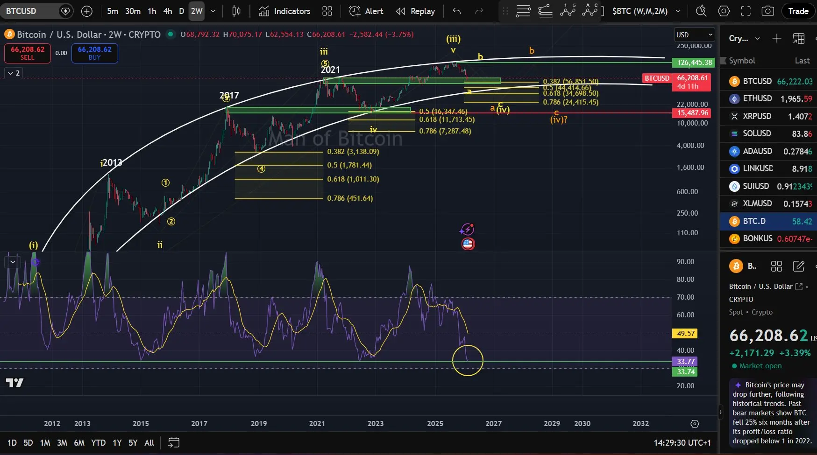This screenshot has width=817, height=455.
Task: Open details panel grid layout icon
Action: point(776,266)
